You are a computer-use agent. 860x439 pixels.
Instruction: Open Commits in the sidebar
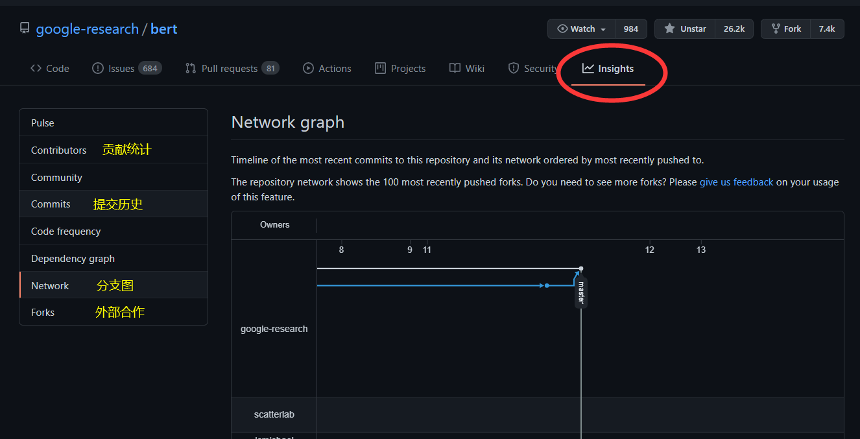tap(113, 204)
